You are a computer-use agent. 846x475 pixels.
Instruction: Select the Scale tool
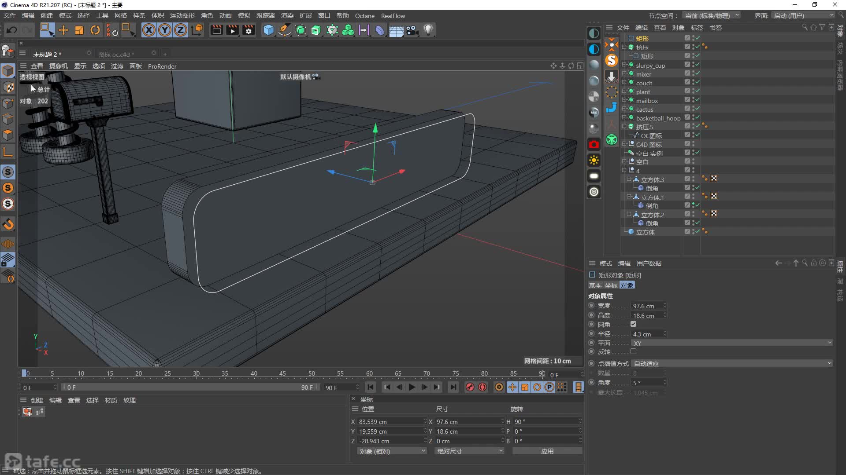(79, 30)
